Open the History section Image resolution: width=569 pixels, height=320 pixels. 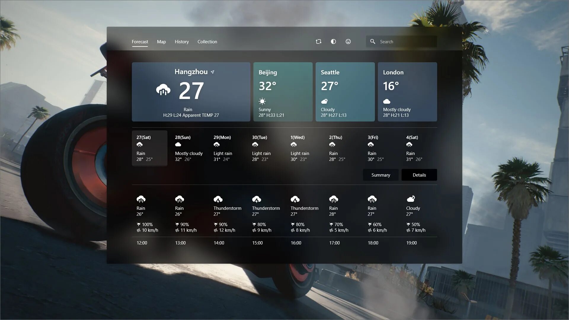(x=182, y=41)
